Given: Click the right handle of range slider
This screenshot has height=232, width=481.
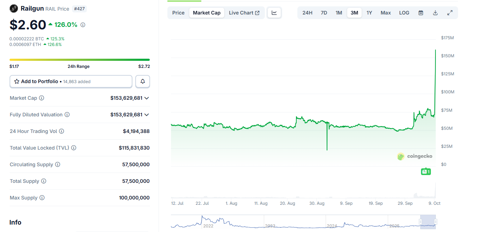Looking at the screenshot, I should (436, 222).
